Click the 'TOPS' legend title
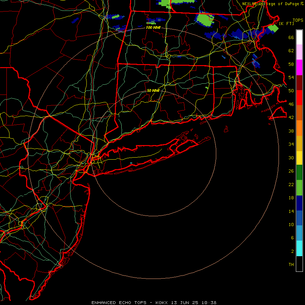This screenshot has width=305, height=305. tap(298, 20)
